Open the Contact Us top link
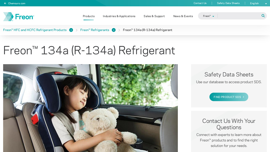 tap(200, 3)
